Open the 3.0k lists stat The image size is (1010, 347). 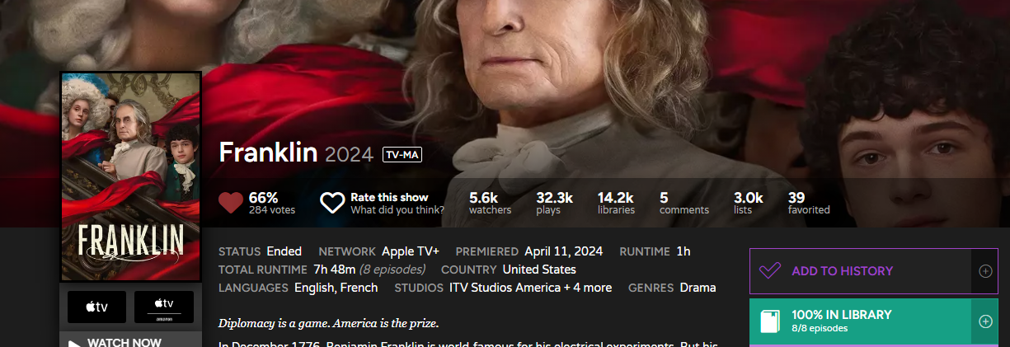coord(749,203)
